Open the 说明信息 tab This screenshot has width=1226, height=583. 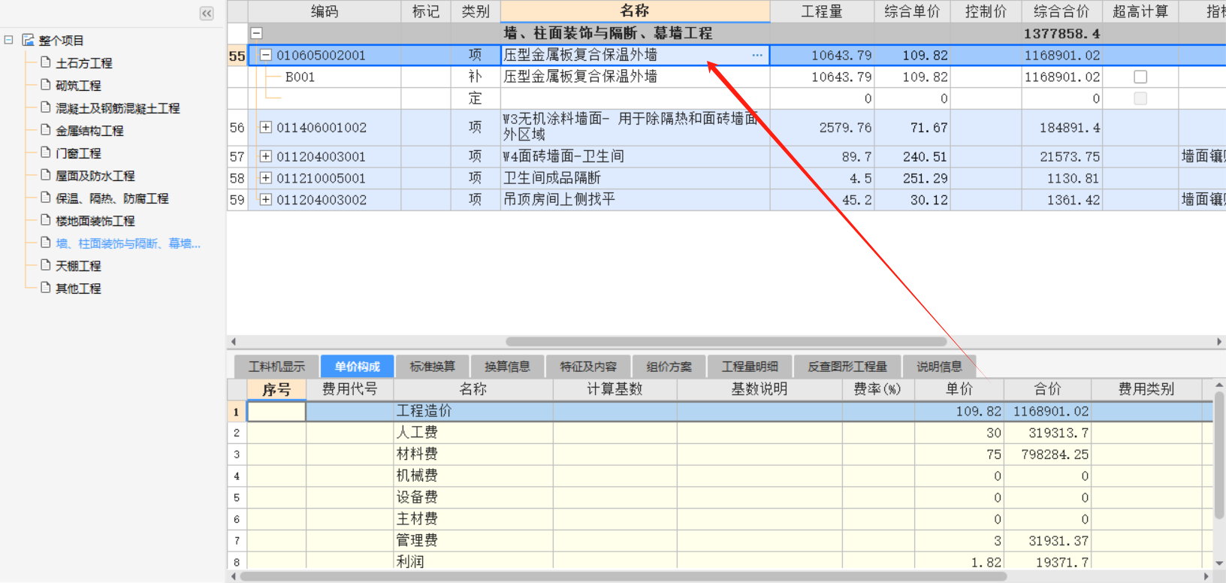coord(939,367)
